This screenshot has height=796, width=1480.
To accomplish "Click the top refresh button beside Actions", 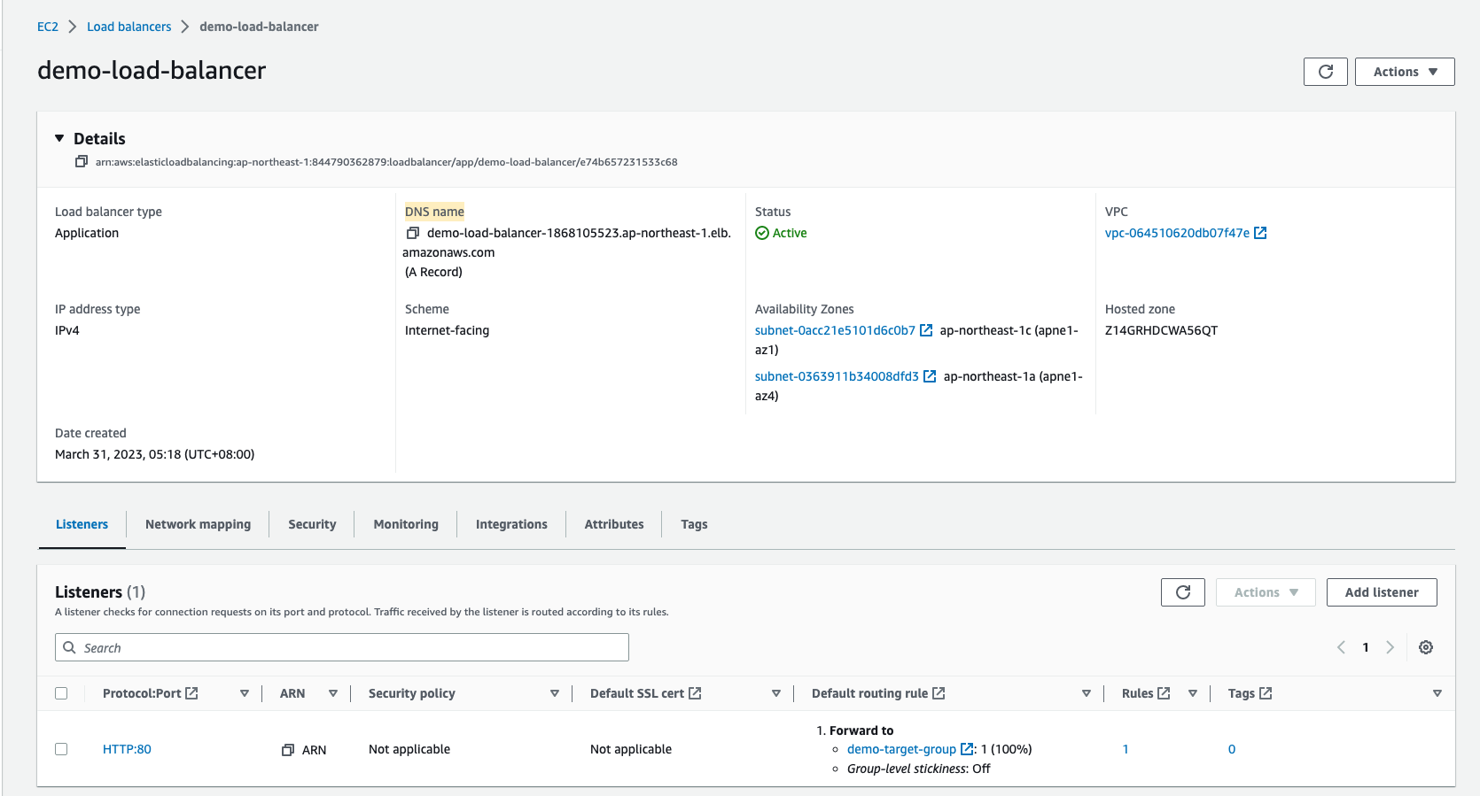I will coord(1325,72).
